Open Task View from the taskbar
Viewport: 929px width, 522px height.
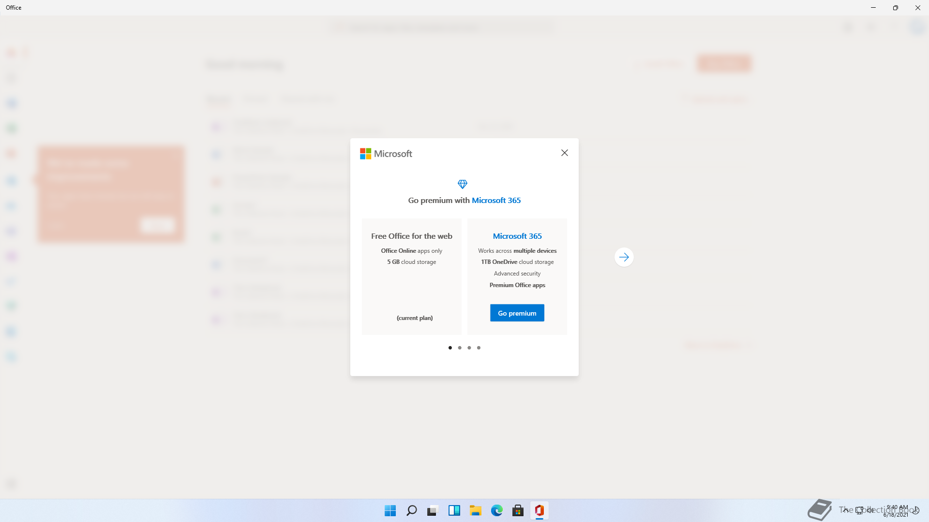[433, 510]
